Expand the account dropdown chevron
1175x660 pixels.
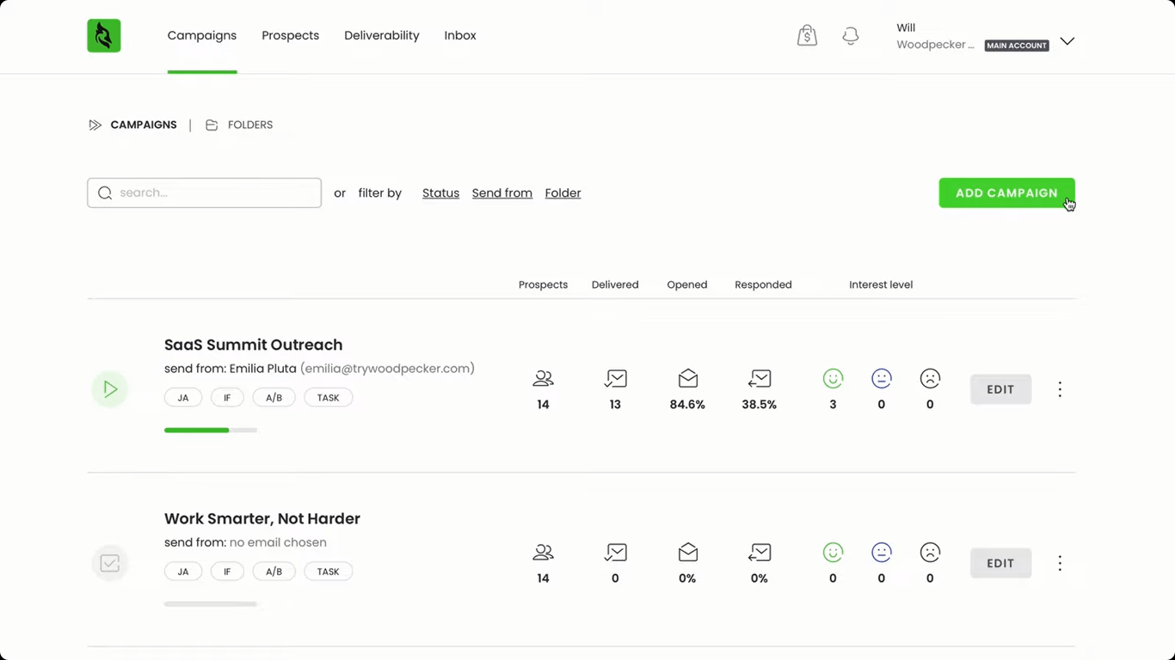point(1067,41)
